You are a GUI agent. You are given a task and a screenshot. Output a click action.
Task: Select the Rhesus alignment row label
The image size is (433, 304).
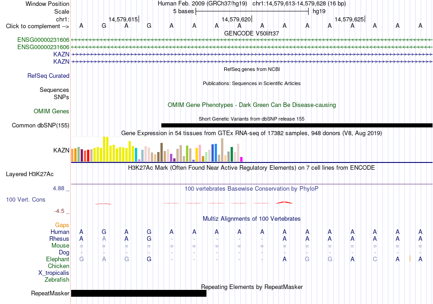coord(59,238)
